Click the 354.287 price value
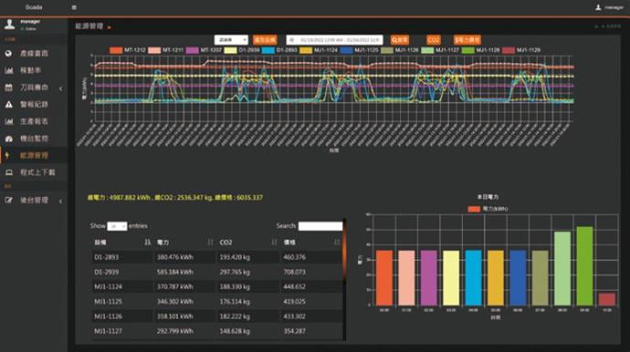 (x=294, y=331)
